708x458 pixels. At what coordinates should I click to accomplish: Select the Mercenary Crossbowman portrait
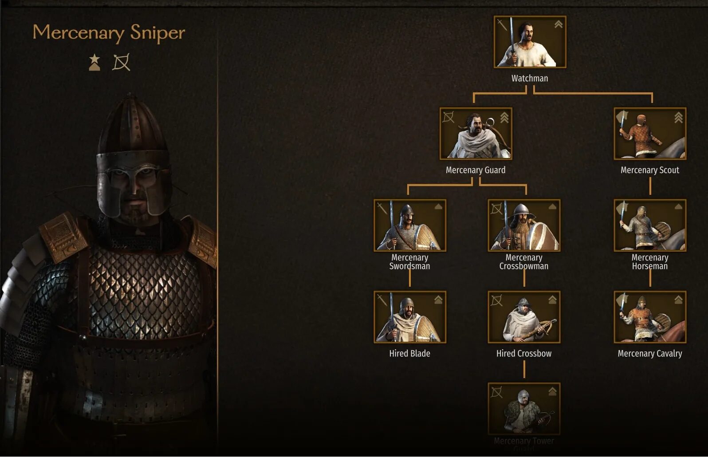(x=523, y=225)
